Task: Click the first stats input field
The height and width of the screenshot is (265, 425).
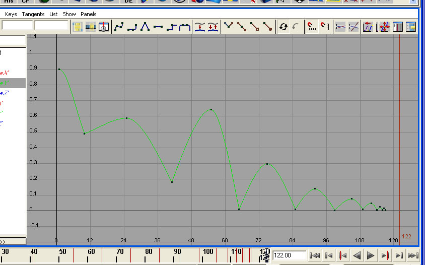Action: [17, 26]
